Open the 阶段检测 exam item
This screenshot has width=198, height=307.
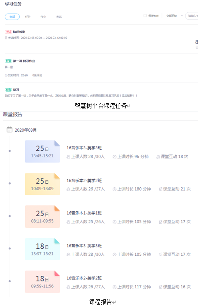[x=19, y=32]
